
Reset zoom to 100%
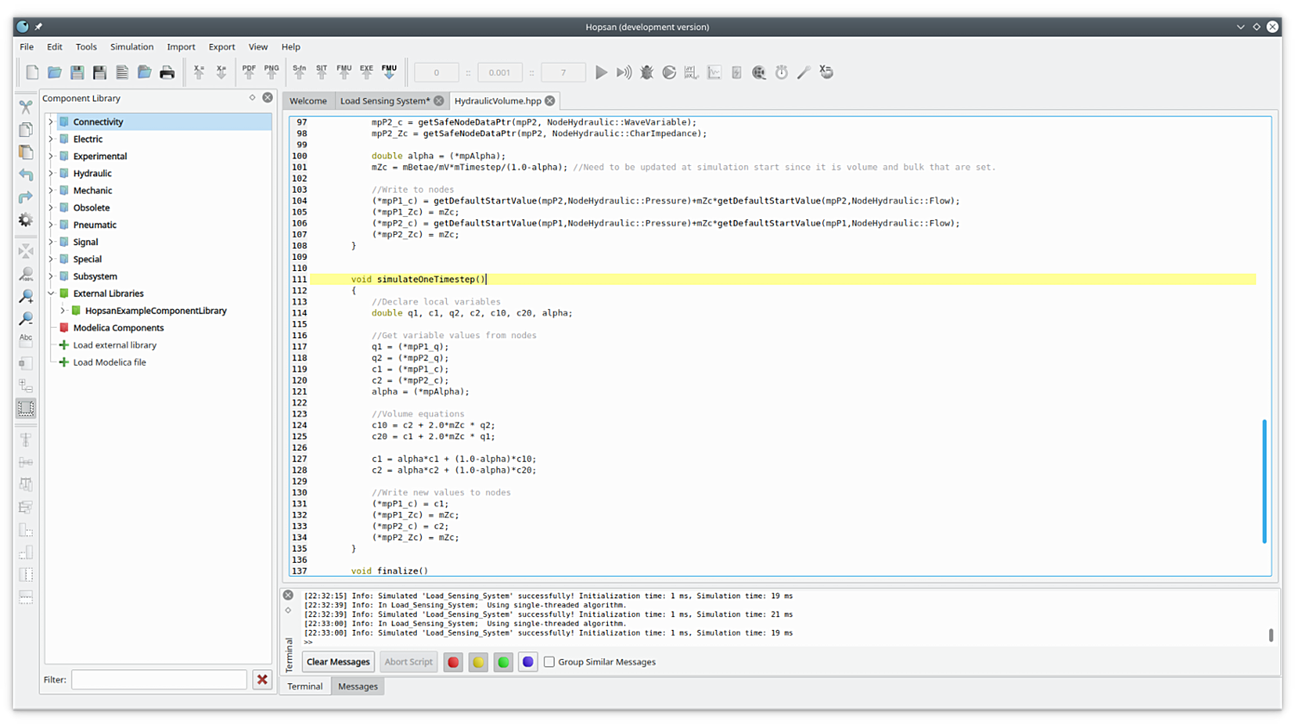point(26,274)
